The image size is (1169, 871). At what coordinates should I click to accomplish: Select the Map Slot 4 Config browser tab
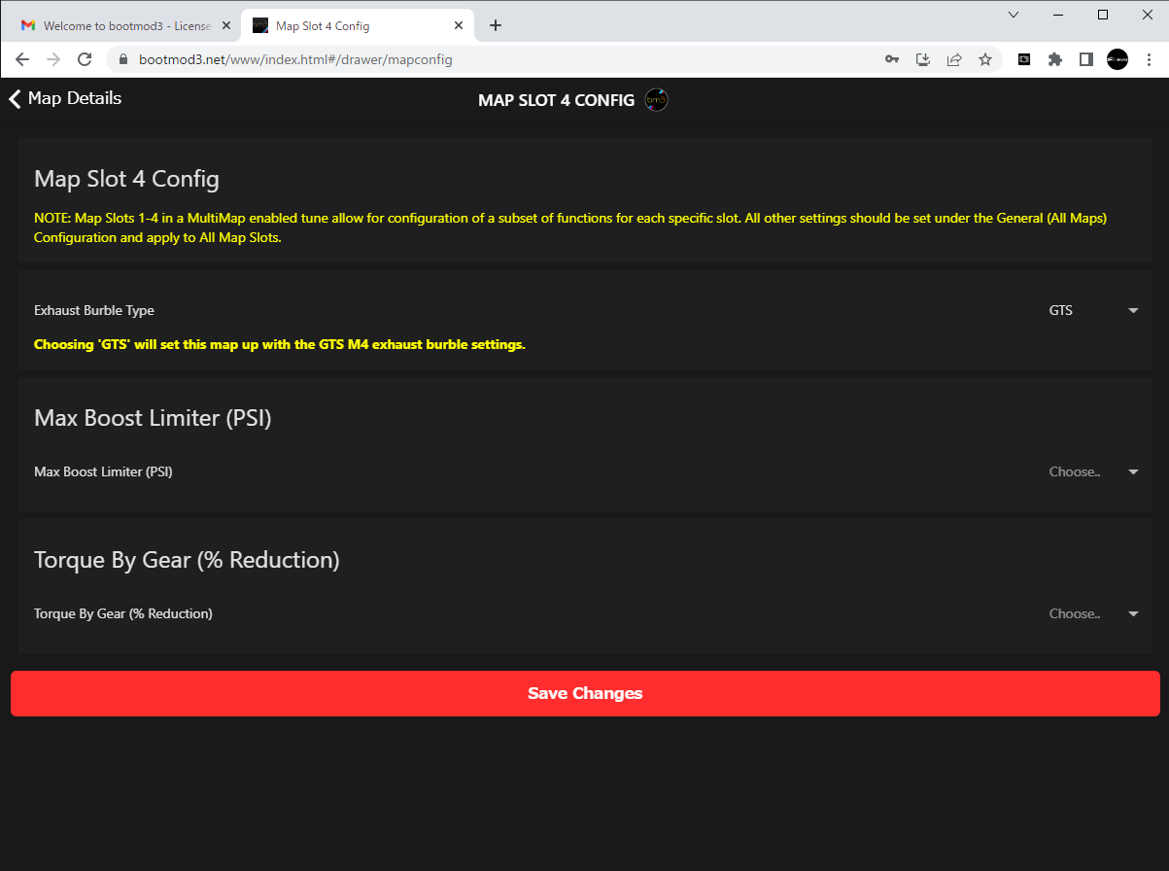[x=359, y=25]
